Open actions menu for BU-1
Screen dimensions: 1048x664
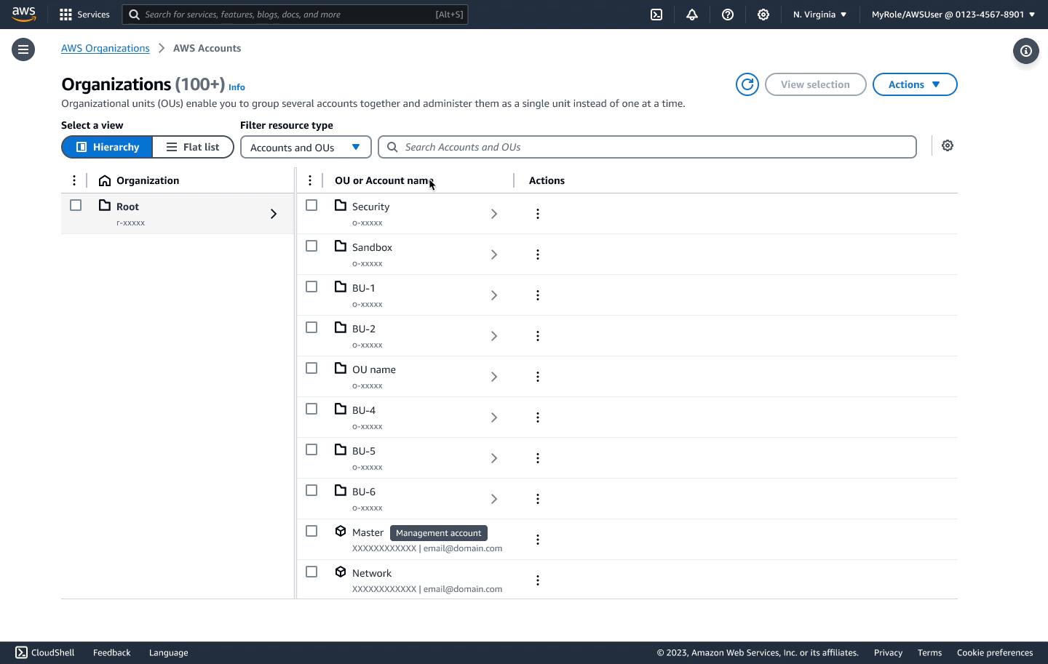click(x=538, y=295)
